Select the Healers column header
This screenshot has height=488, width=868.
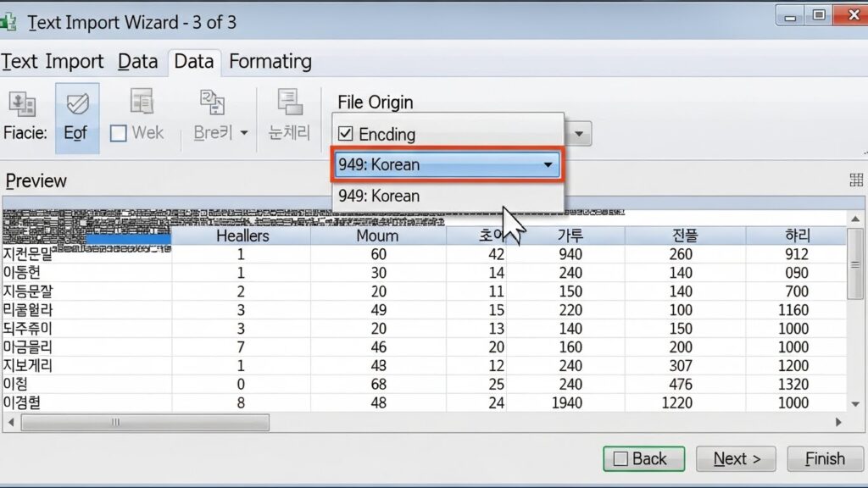point(242,236)
